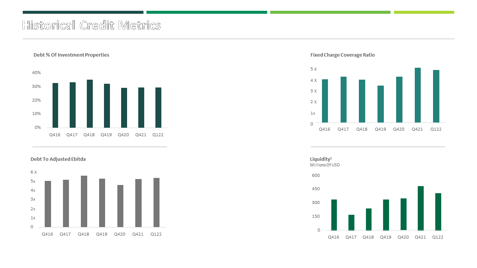Click the Q416 label under Debt % Of Investment Properties

pyautogui.click(x=55, y=135)
